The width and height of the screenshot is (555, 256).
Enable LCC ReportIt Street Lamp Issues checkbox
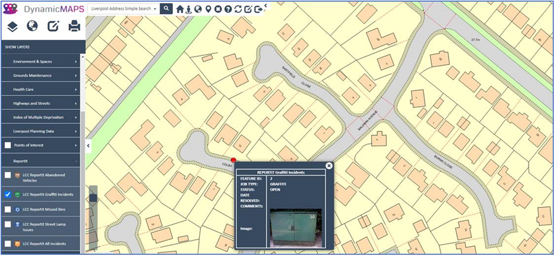[x=8, y=224]
